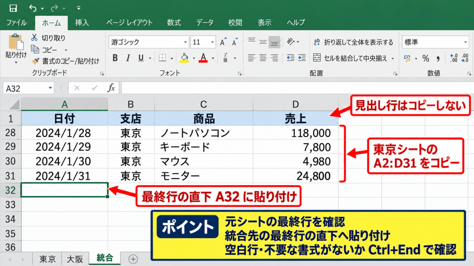This screenshot has width=474, height=266.
Task: Toggle bottom vertical alignment
Action: coord(274,42)
